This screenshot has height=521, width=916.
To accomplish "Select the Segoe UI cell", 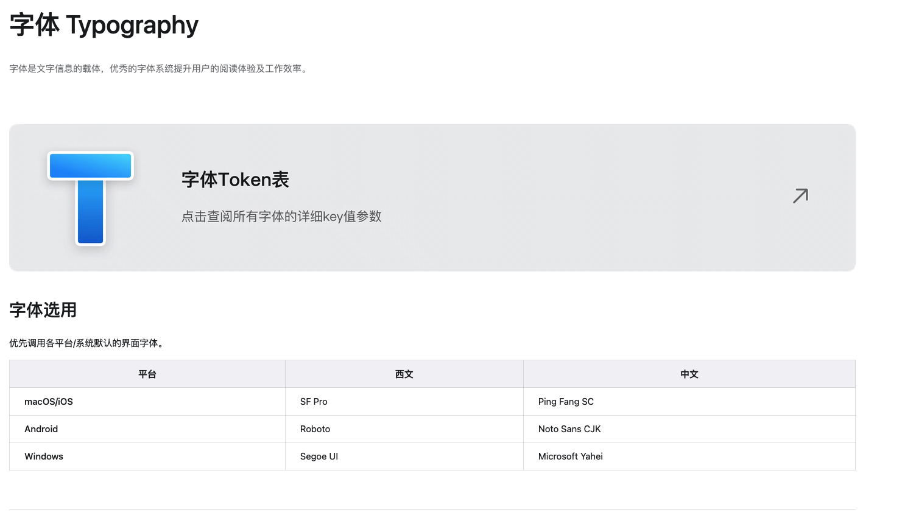I will pyautogui.click(x=404, y=456).
